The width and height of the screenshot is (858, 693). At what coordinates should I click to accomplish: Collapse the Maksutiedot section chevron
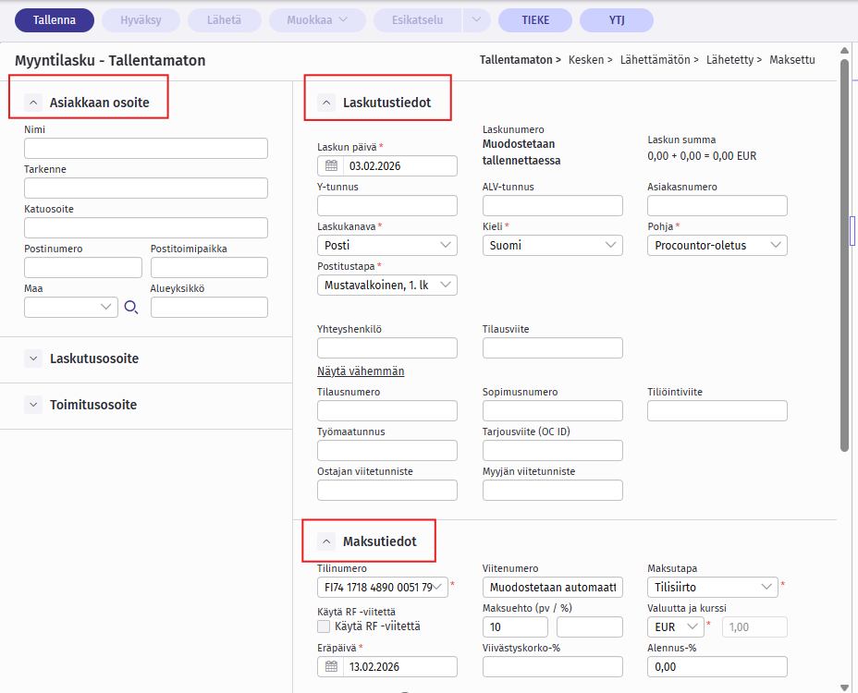pos(326,541)
